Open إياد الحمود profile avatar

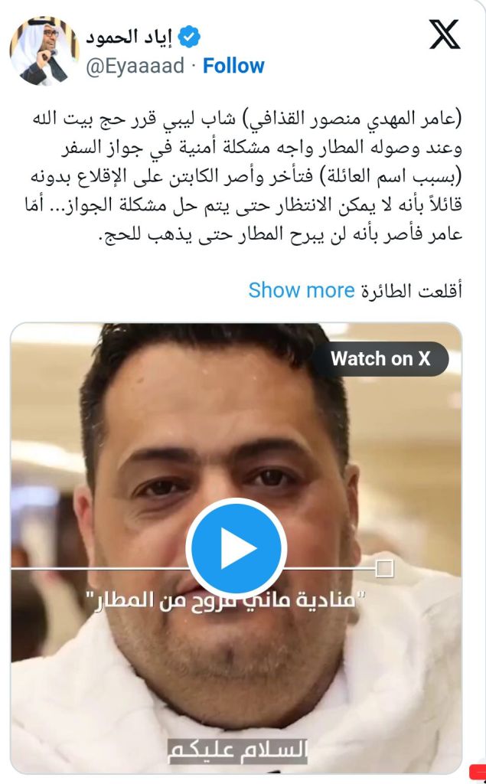(x=44, y=51)
